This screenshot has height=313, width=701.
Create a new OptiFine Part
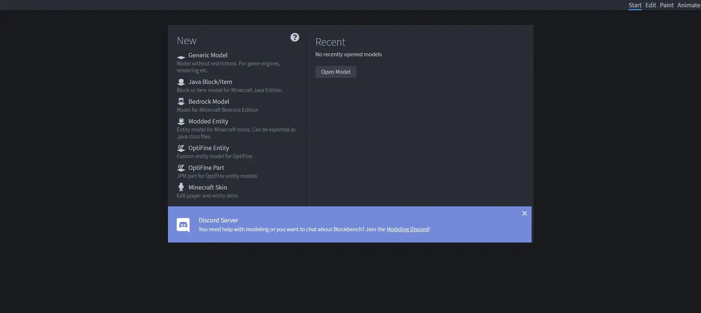point(206,167)
